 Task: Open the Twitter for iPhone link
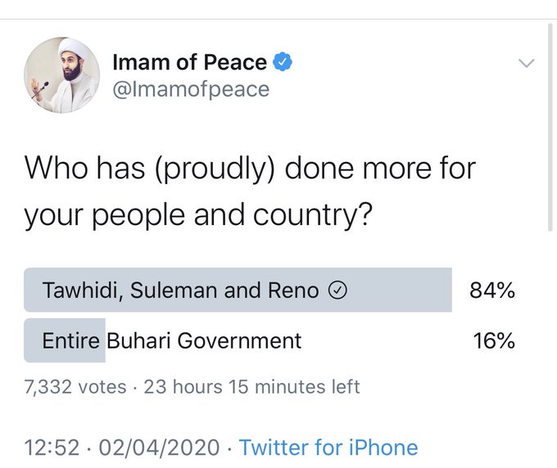pyautogui.click(x=328, y=448)
